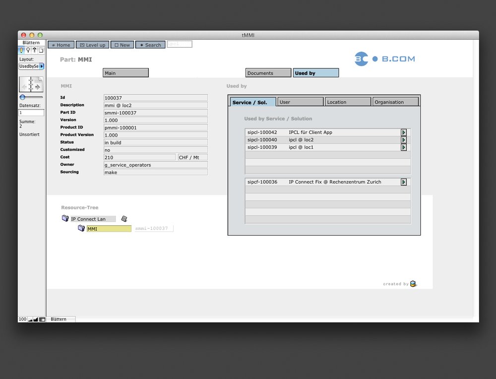Toggle status area panel icon
Screen dimensions: 496x379
42,319
